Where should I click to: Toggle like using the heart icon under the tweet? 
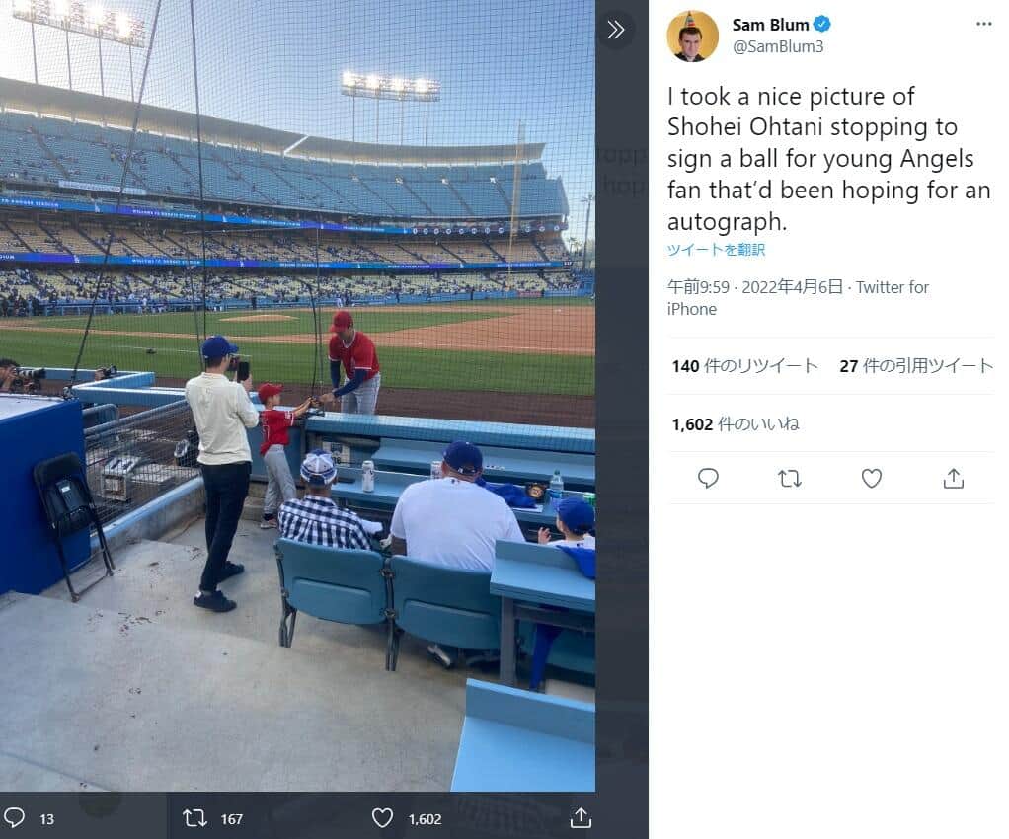tap(872, 479)
